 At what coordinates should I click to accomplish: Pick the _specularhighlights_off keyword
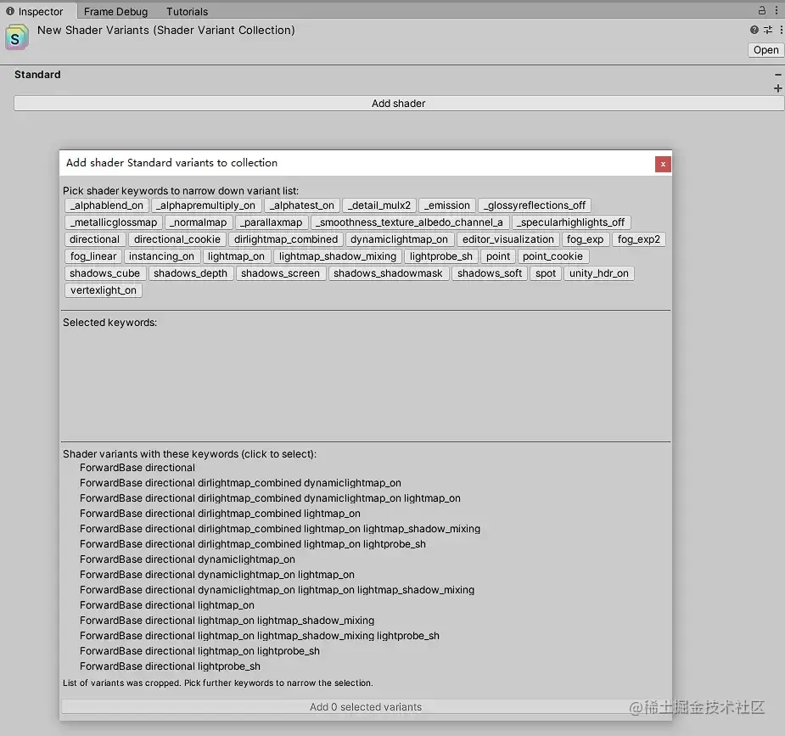pos(571,222)
